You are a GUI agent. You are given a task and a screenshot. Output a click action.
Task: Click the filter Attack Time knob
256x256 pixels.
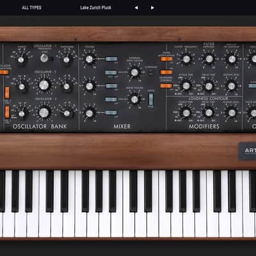coord(186,86)
